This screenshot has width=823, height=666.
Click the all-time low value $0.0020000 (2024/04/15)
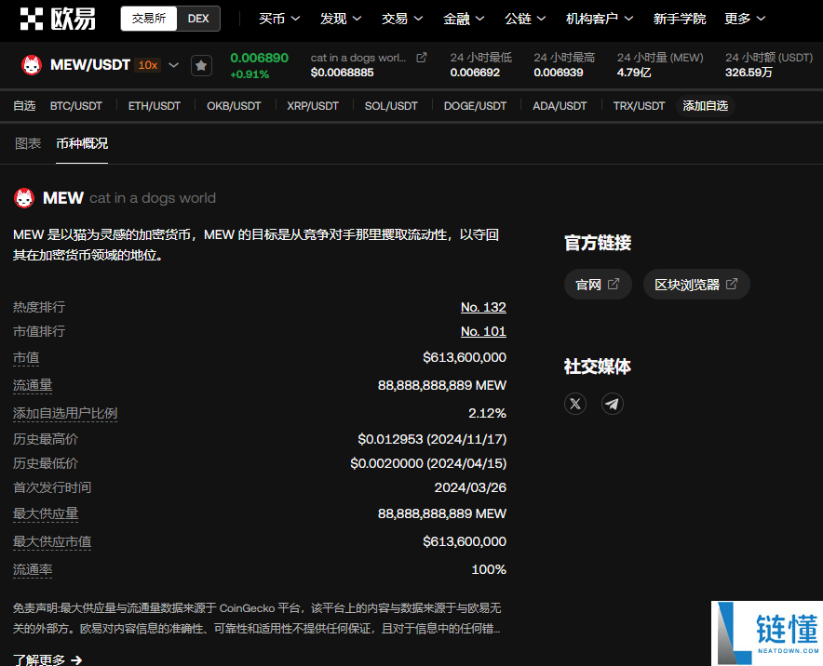click(x=428, y=463)
